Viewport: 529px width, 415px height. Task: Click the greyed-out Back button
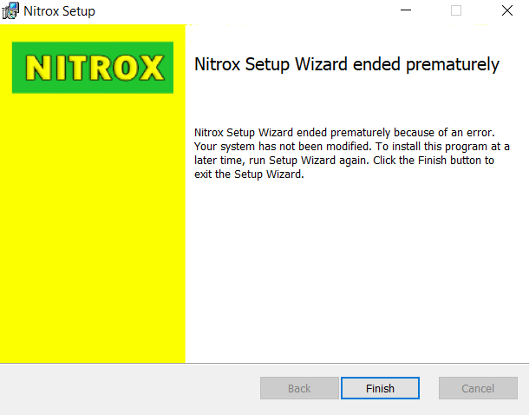(x=299, y=388)
